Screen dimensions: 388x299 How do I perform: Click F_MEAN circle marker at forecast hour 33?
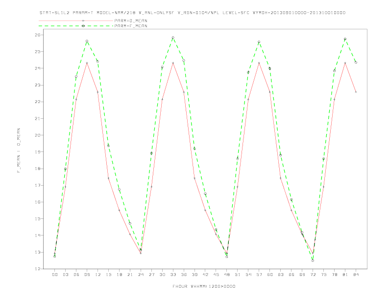point(173,38)
